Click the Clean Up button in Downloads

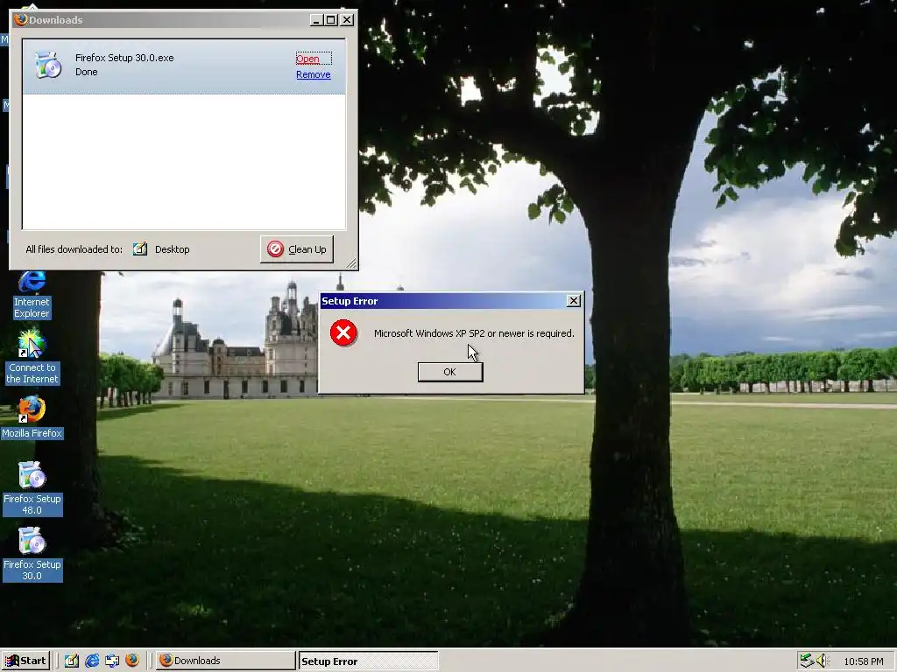pyautogui.click(x=297, y=249)
